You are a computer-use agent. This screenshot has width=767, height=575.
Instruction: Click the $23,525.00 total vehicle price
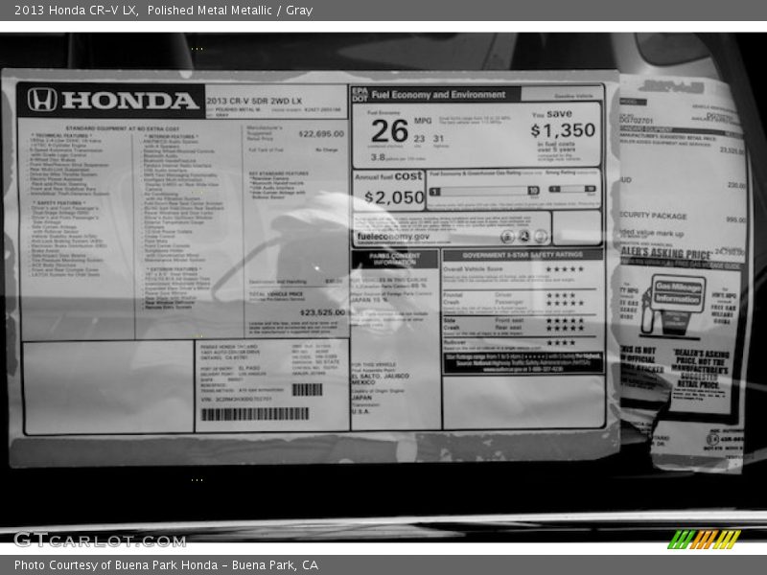(x=321, y=312)
